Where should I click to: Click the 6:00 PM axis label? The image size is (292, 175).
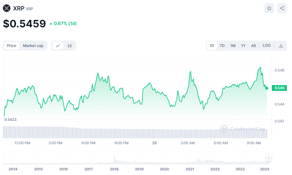[88, 143]
